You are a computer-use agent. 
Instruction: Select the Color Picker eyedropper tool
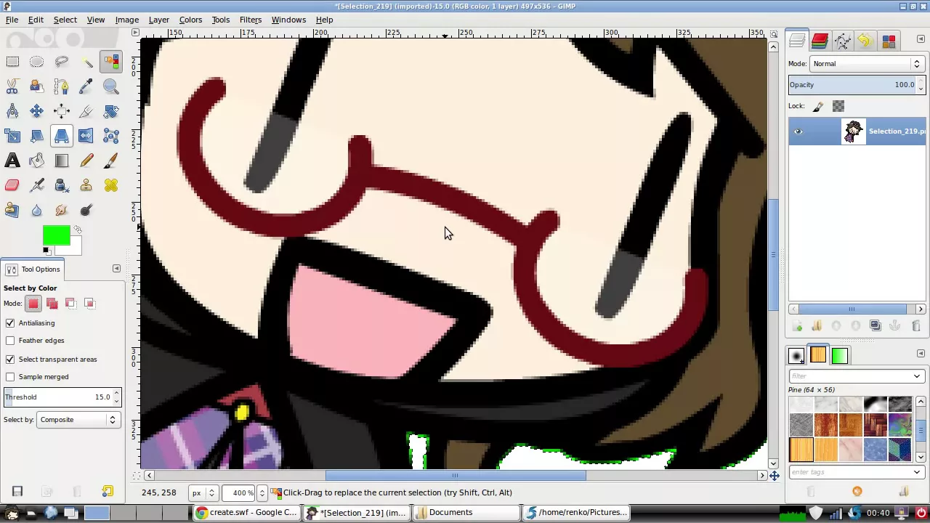(x=86, y=86)
